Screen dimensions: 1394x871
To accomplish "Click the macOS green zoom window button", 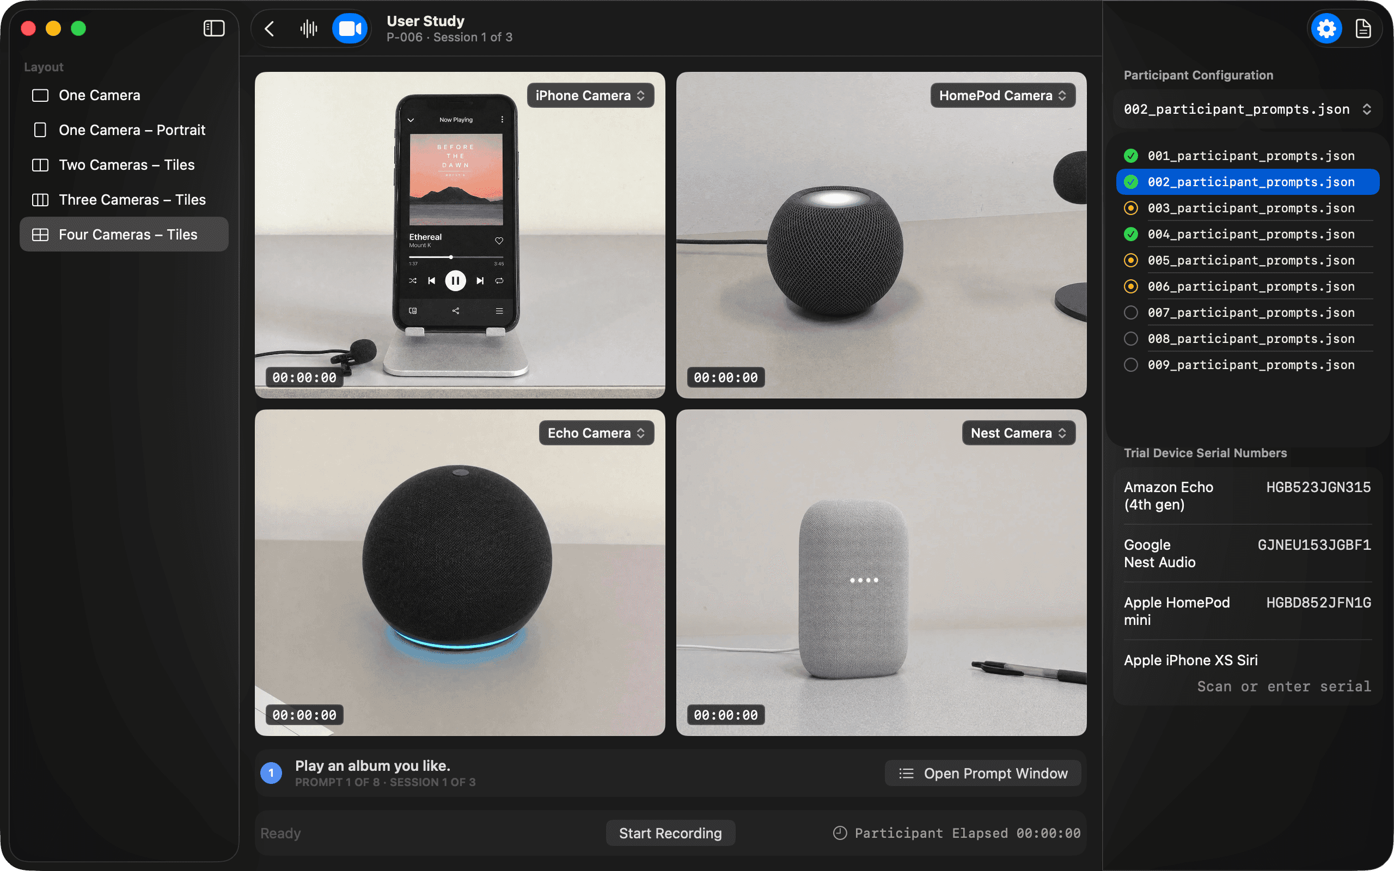I will point(78,28).
